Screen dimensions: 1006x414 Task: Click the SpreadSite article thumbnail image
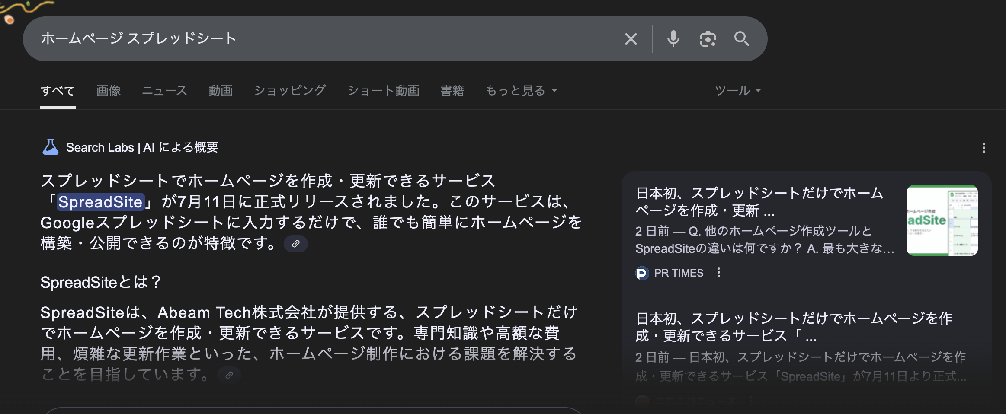point(942,220)
